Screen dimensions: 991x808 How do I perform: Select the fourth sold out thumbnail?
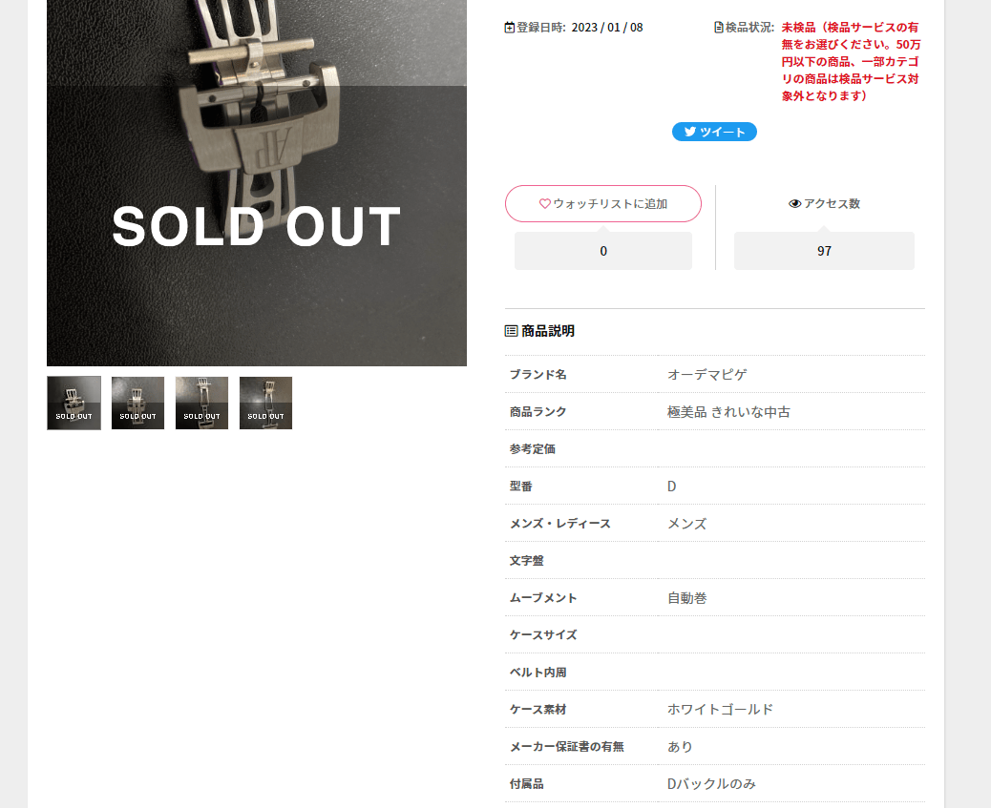[265, 404]
